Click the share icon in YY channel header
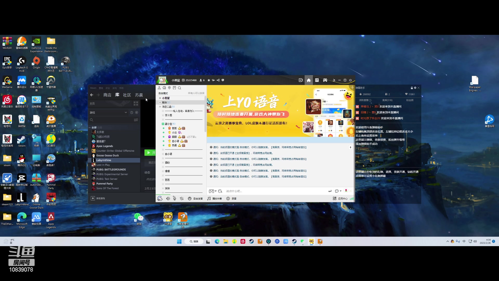 (x=218, y=80)
